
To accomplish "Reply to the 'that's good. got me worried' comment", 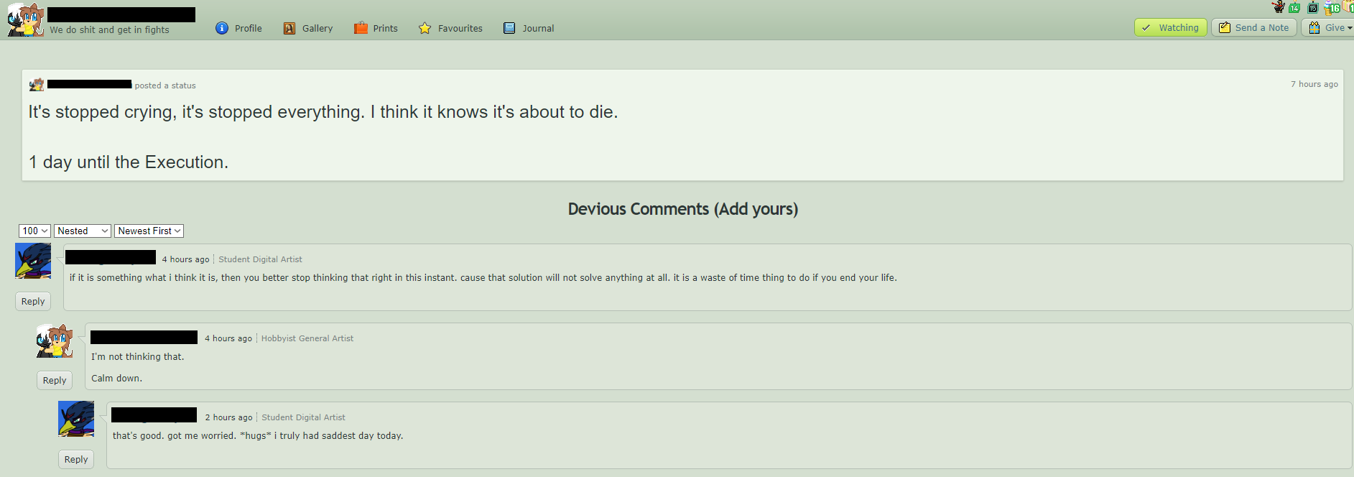I will pos(76,459).
